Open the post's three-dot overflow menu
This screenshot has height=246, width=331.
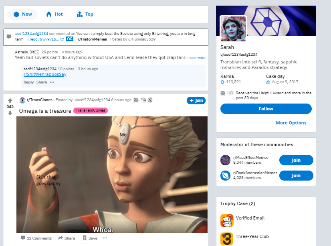105,238
